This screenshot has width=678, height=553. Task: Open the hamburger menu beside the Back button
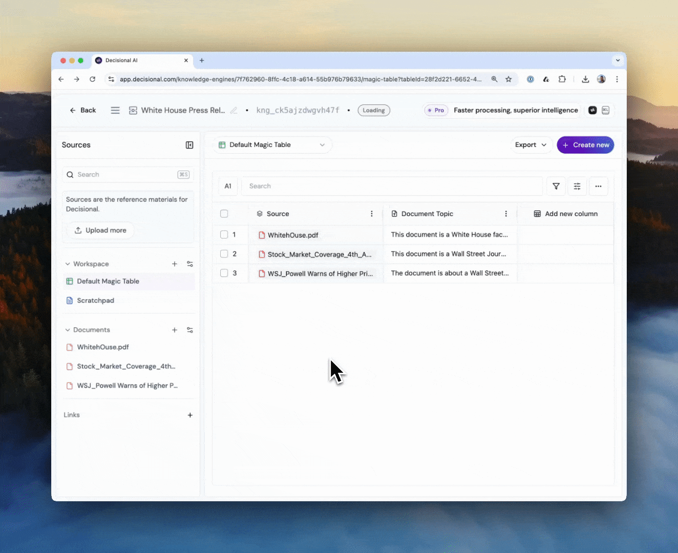tap(115, 110)
